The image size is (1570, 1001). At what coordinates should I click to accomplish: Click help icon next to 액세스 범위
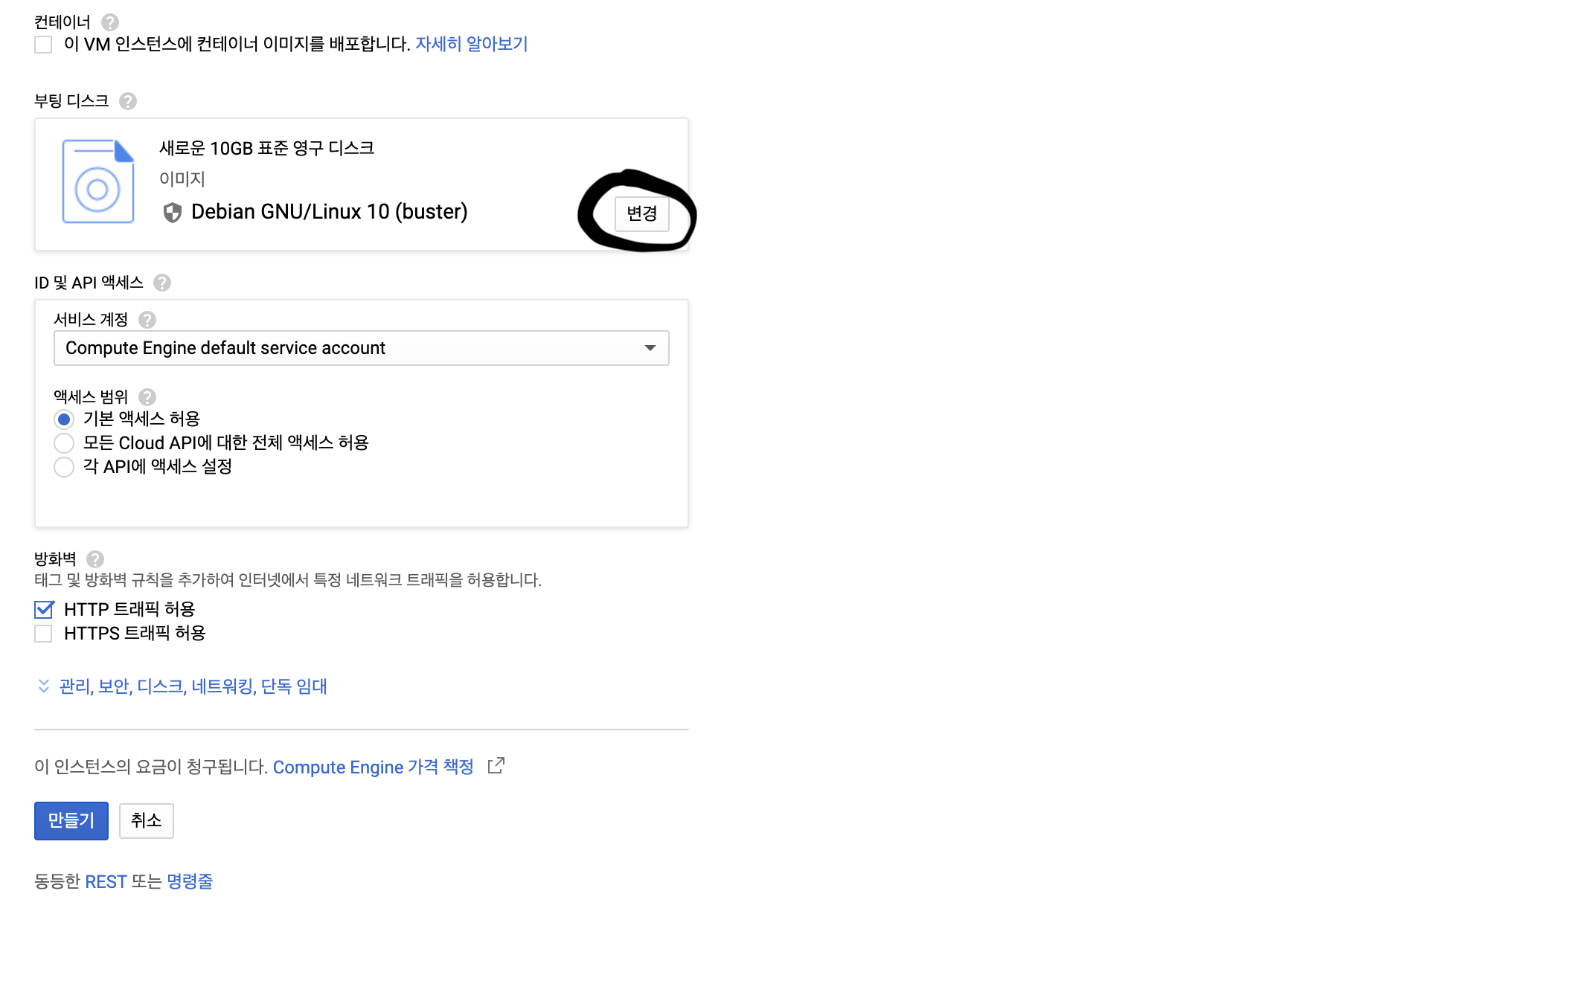(x=147, y=397)
